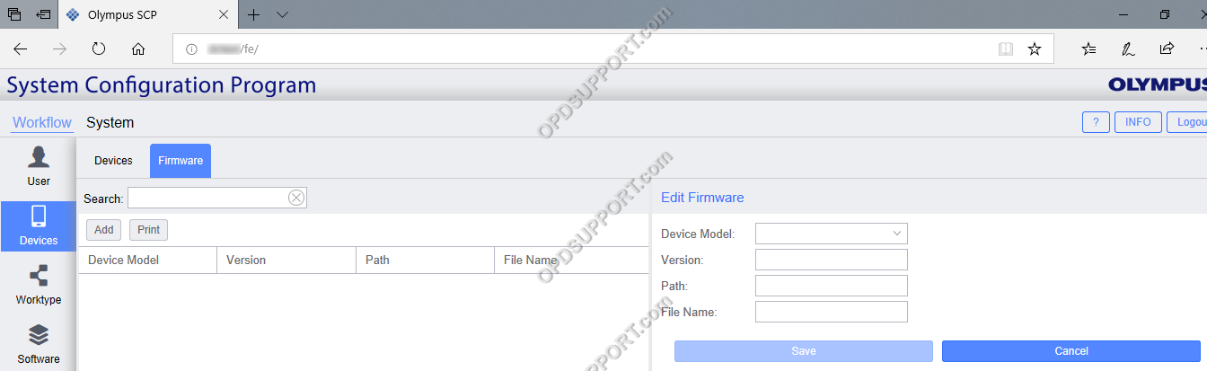The image size is (1207, 371).
Task: Focus the Path input field
Action: (832, 286)
